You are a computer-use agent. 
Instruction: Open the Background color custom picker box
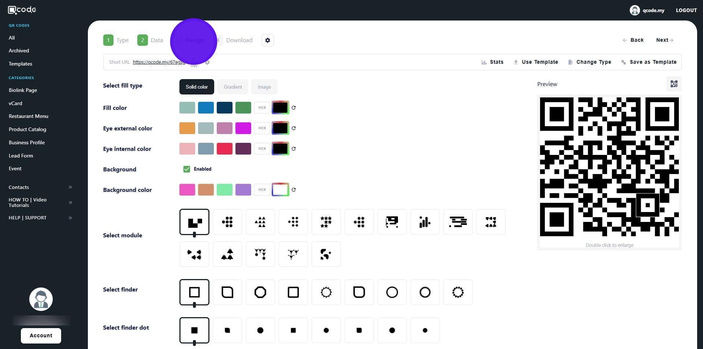pos(280,190)
